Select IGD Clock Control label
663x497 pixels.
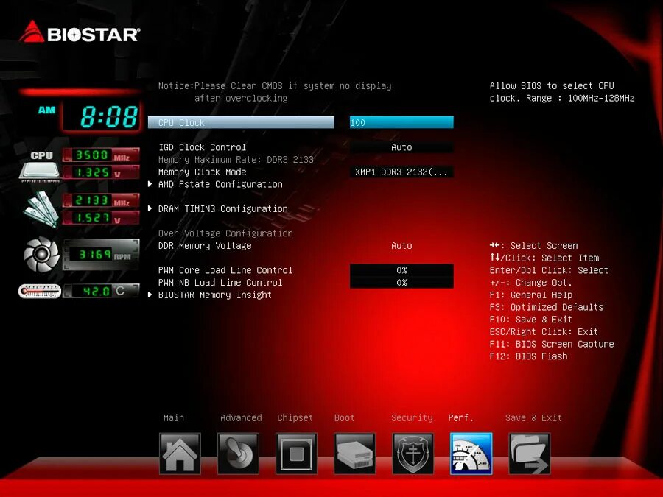(202, 147)
